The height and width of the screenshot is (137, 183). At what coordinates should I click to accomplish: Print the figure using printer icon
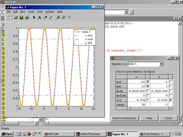(27, 18)
